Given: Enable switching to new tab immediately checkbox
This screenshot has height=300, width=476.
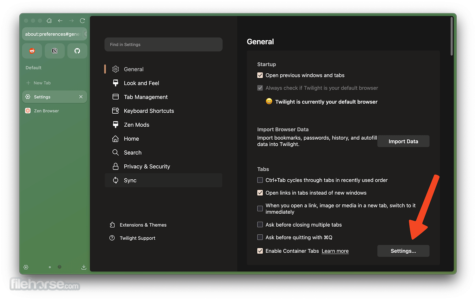Looking at the screenshot, I should point(260,209).
